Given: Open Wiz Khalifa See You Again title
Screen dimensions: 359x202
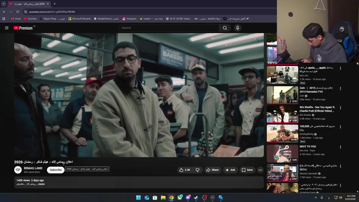Looking at the screenshot, I should [x=317, y=109].
